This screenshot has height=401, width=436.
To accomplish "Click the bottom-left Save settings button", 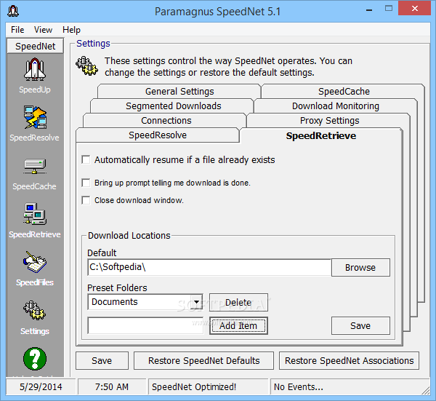I will [x=102, y=361].
